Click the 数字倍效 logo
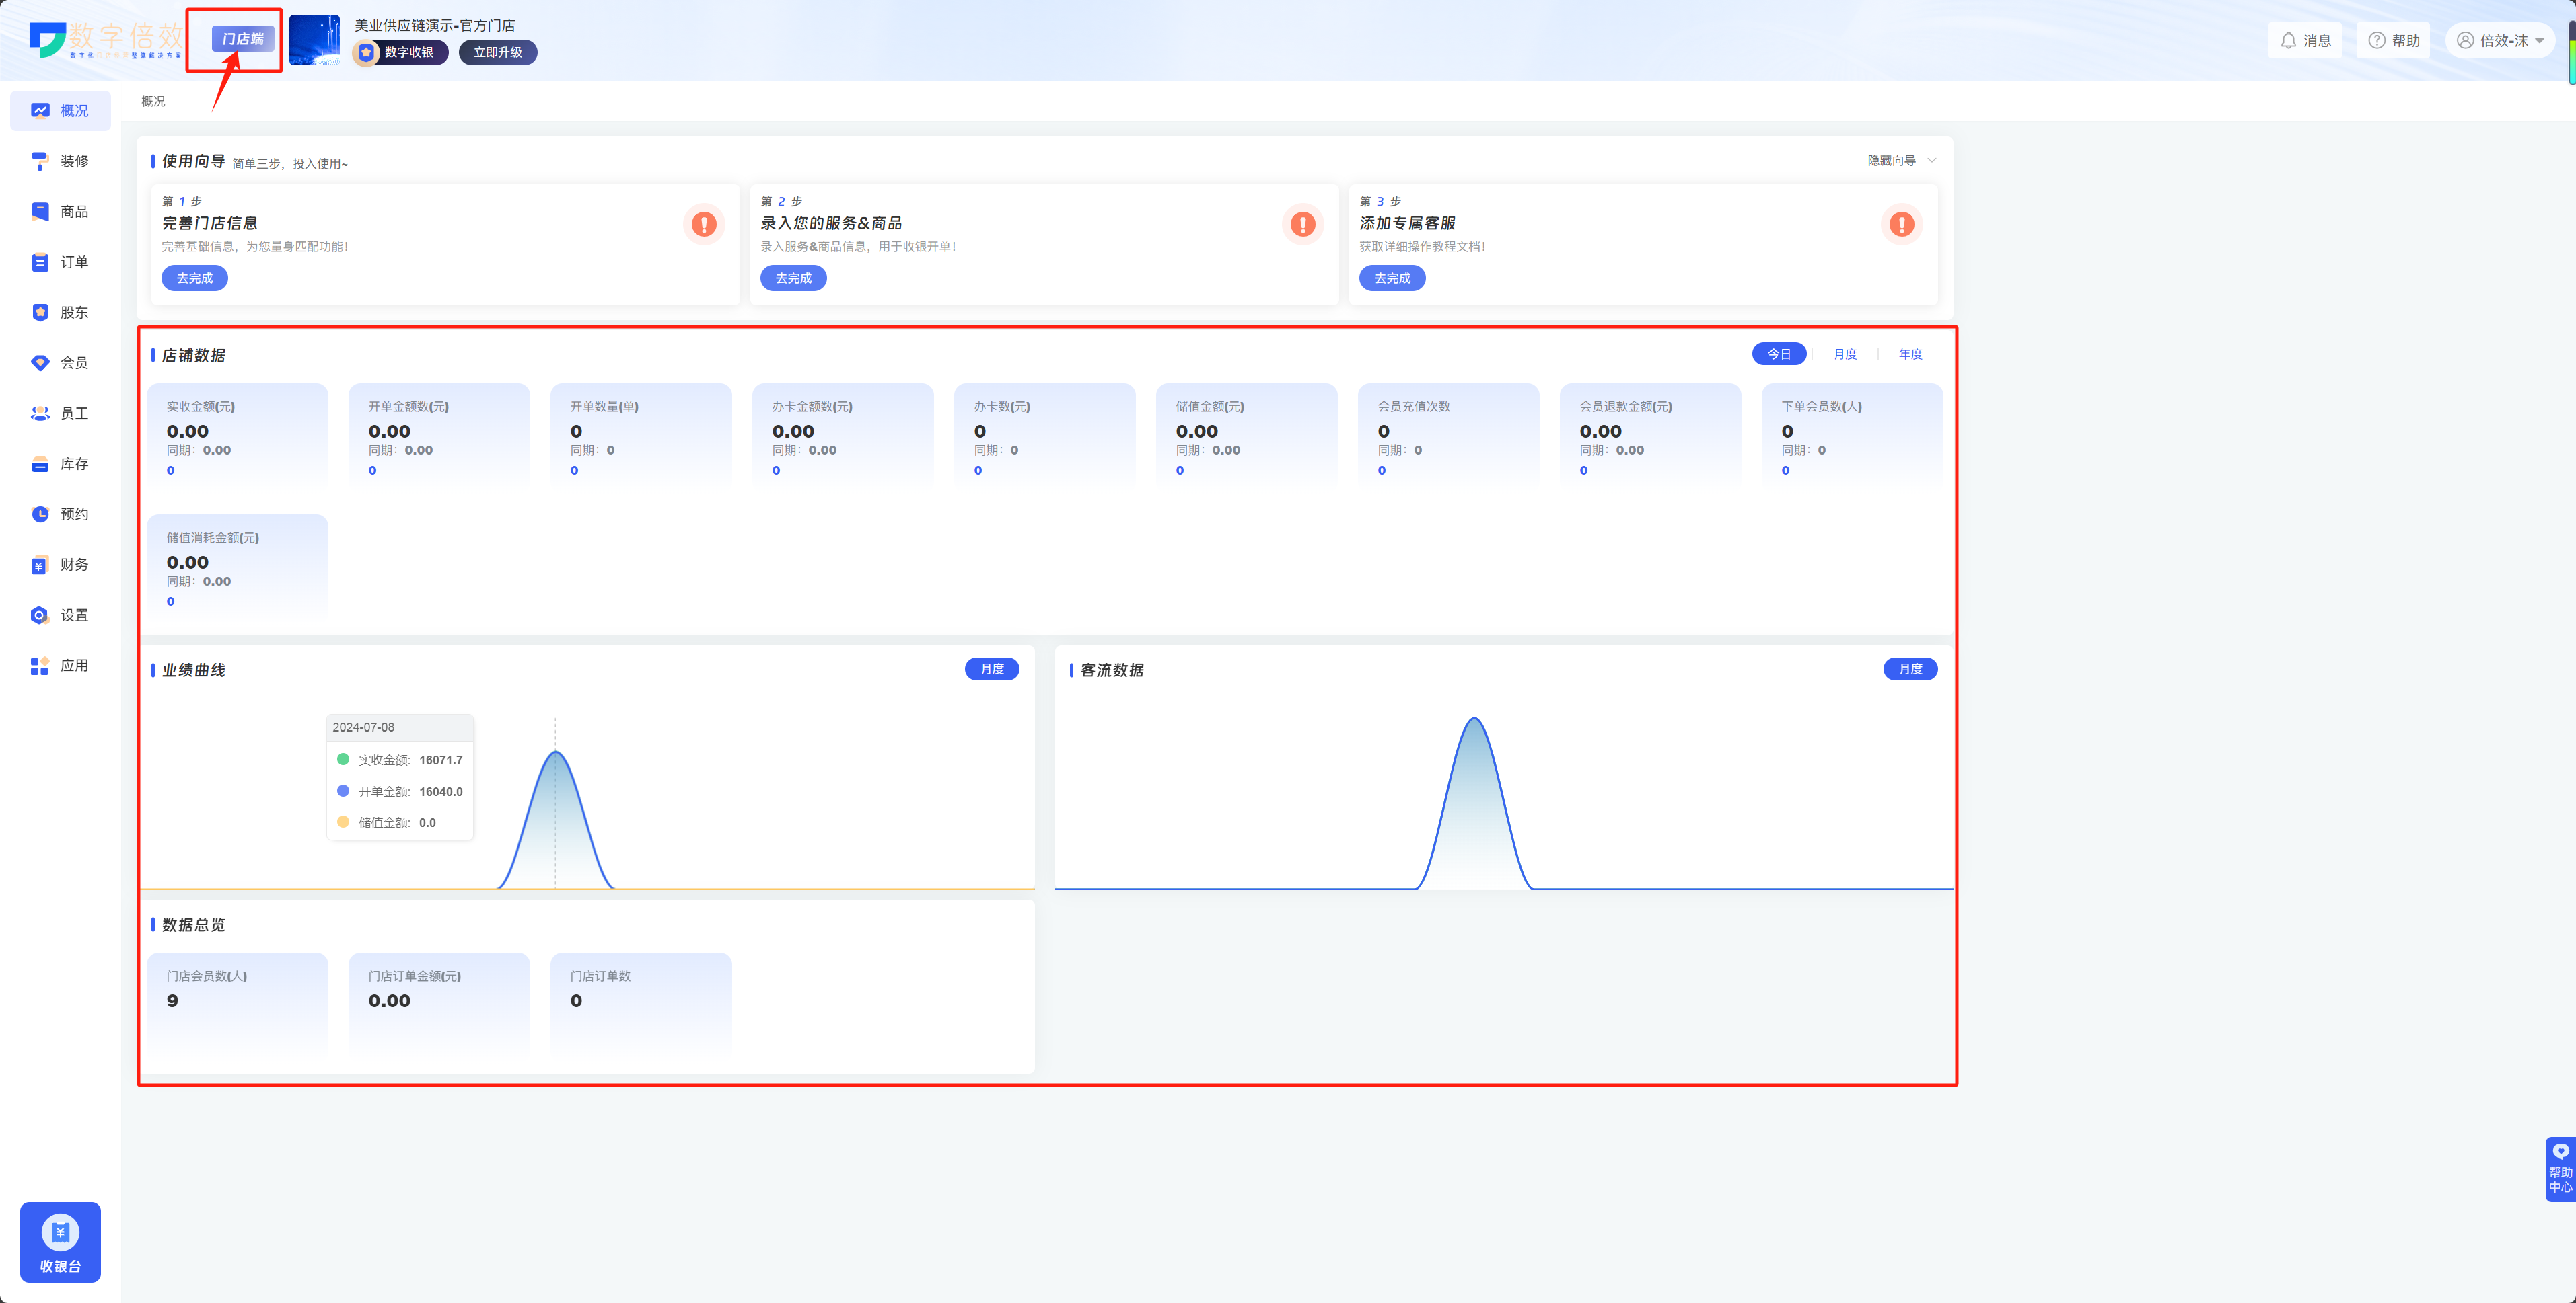Viewport: 2576px width, 1303px height. point(106,40)
